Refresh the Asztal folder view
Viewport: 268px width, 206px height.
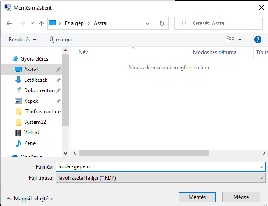(162, 23)
